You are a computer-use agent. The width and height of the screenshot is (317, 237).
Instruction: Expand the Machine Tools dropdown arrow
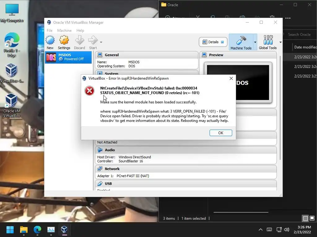[x=255, y=42]
